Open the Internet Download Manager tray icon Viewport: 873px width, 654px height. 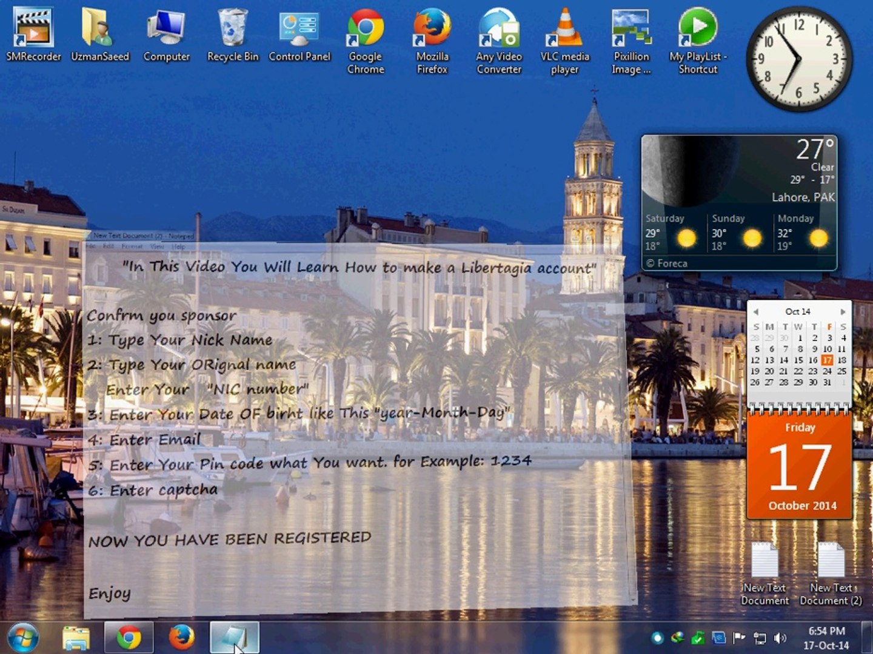pyautogui.click(x=677, y=638)
